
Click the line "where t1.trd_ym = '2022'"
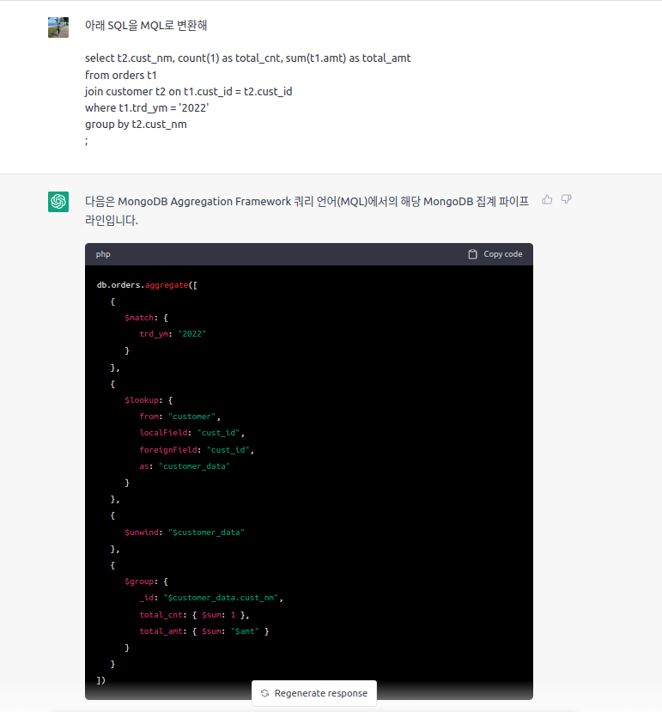coord(147,107)
